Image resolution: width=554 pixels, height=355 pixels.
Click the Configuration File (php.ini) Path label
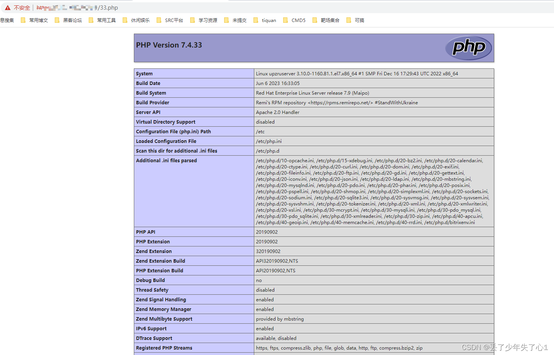tap(173, 132)
